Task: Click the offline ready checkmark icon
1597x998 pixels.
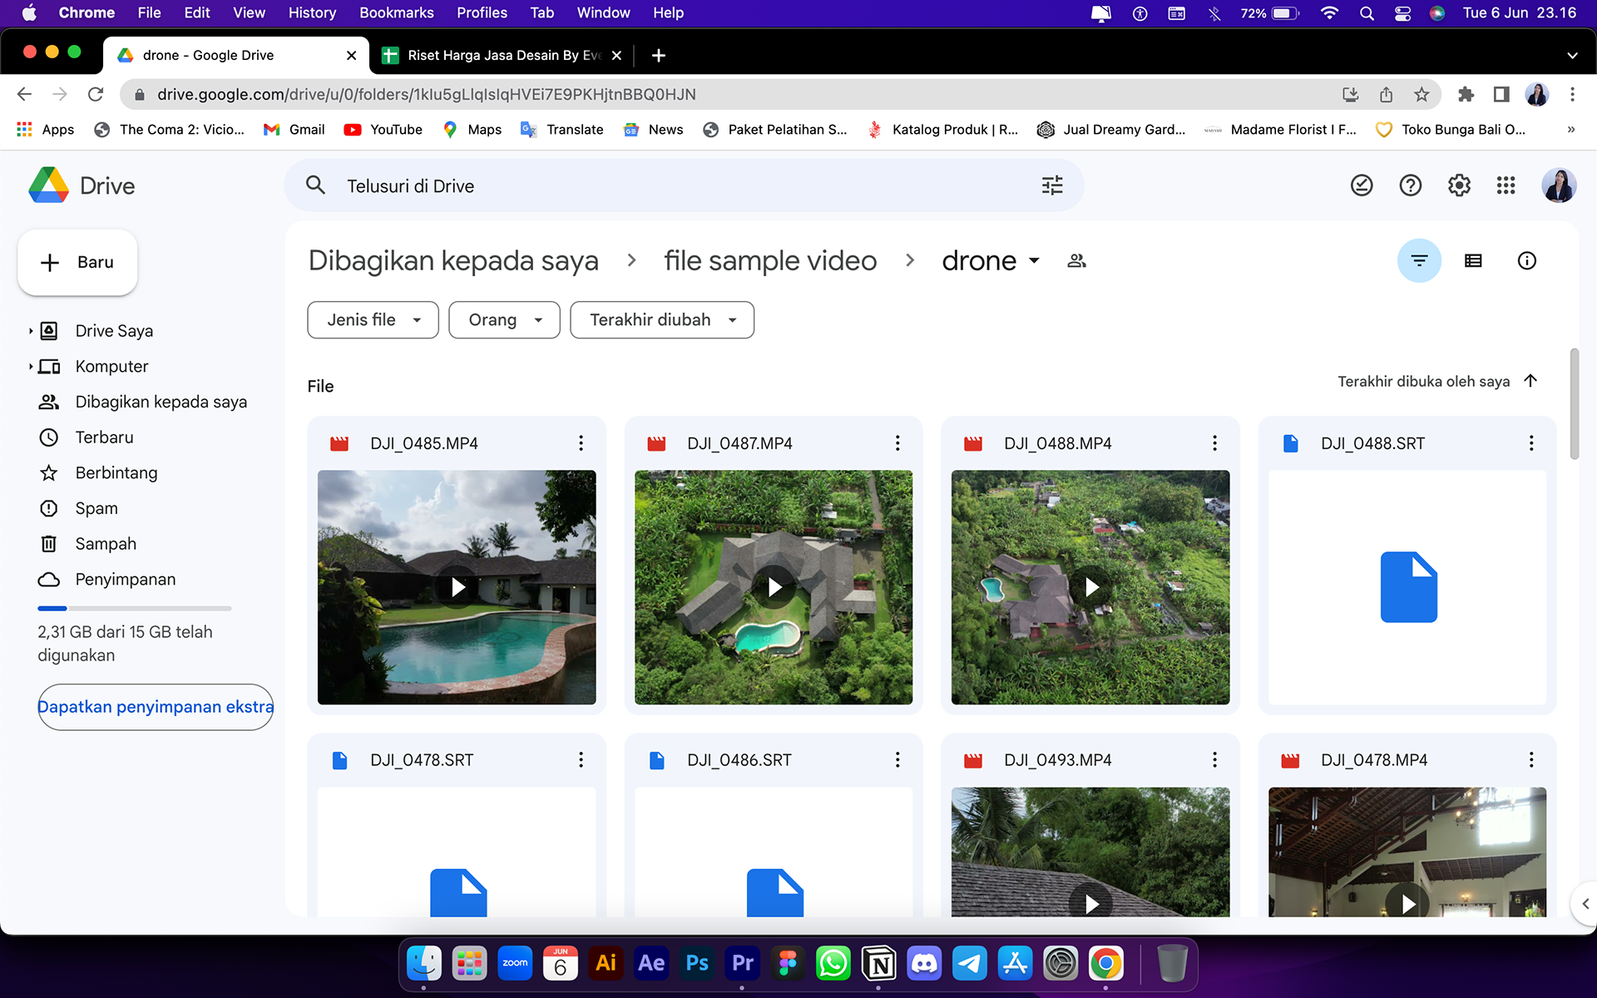Action: (x=1362, y=185)
